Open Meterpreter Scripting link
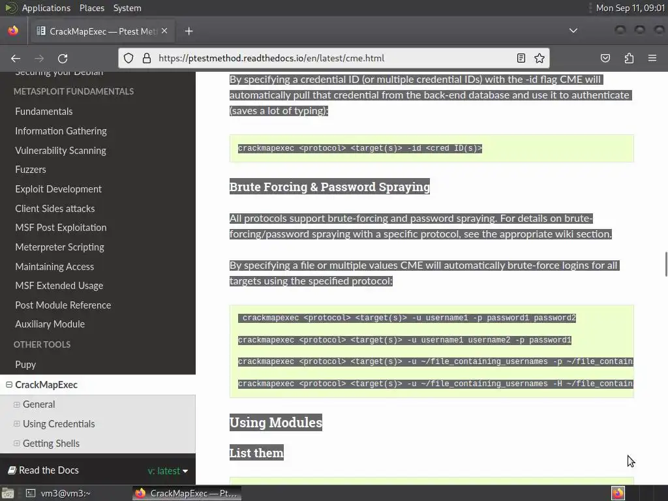The image size is (668, 501). [59, 247]
